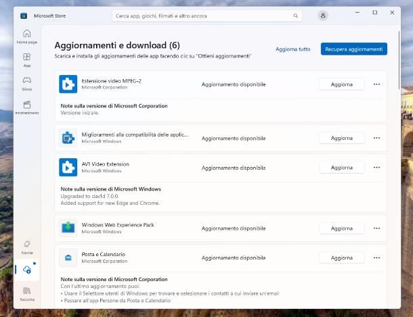Open the Gioco gaming section
This screenshot has width=413, height=317.
27,84
